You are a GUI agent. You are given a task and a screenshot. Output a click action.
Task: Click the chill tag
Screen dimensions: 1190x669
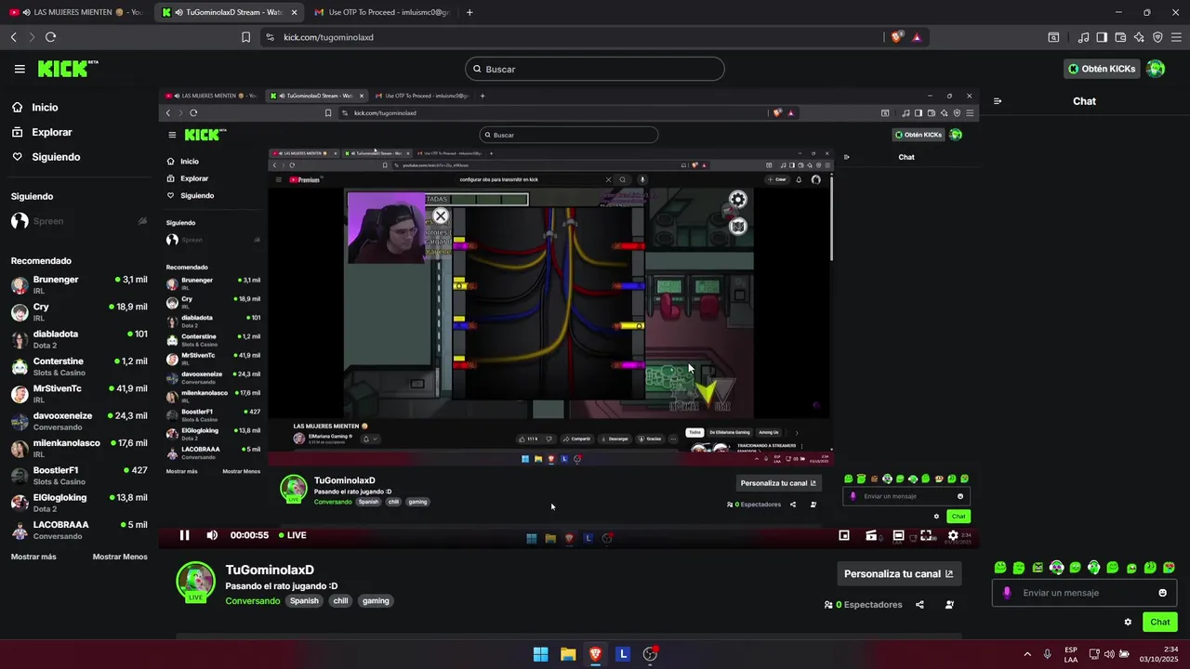[x=340, y=601]
